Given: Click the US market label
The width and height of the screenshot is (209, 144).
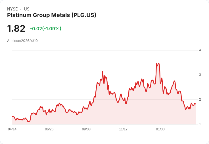Looking at the screenshot, I should (x=27, y=9).
